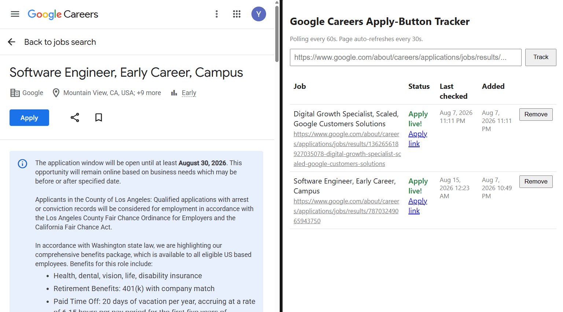
Task: Click the back arrow icon
Action: (x=12, y=42)
